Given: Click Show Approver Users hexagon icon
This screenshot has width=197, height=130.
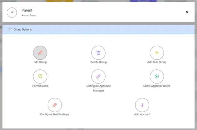Looking at the screenshot, I should (157, 76).
